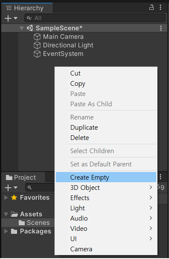Click the Unity logo icon beside SampleScene
The image size is (169, 259).
(x=30, y=28)
